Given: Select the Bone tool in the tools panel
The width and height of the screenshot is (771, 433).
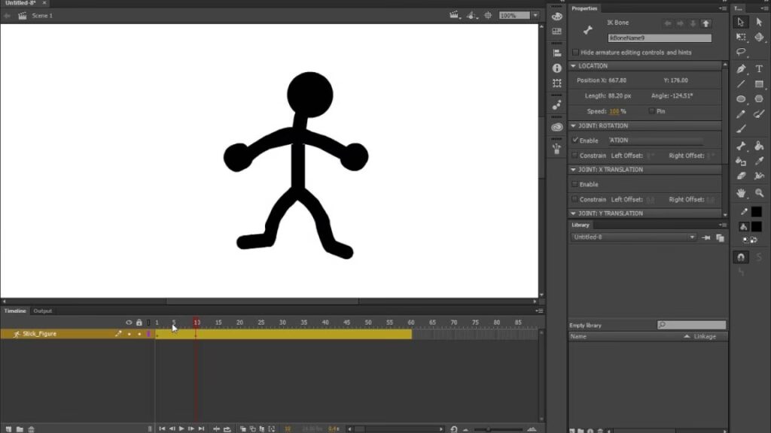Looking at the screenshot, I should click(x=741, y=146).
